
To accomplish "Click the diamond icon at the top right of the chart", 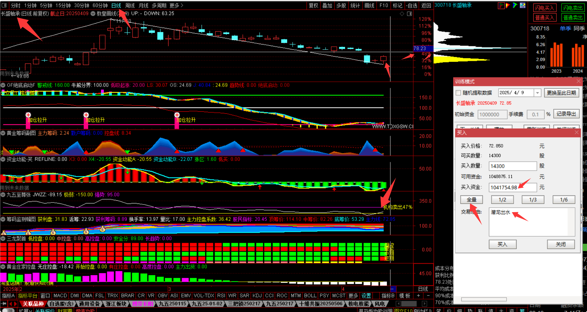I will click(402, 14).
